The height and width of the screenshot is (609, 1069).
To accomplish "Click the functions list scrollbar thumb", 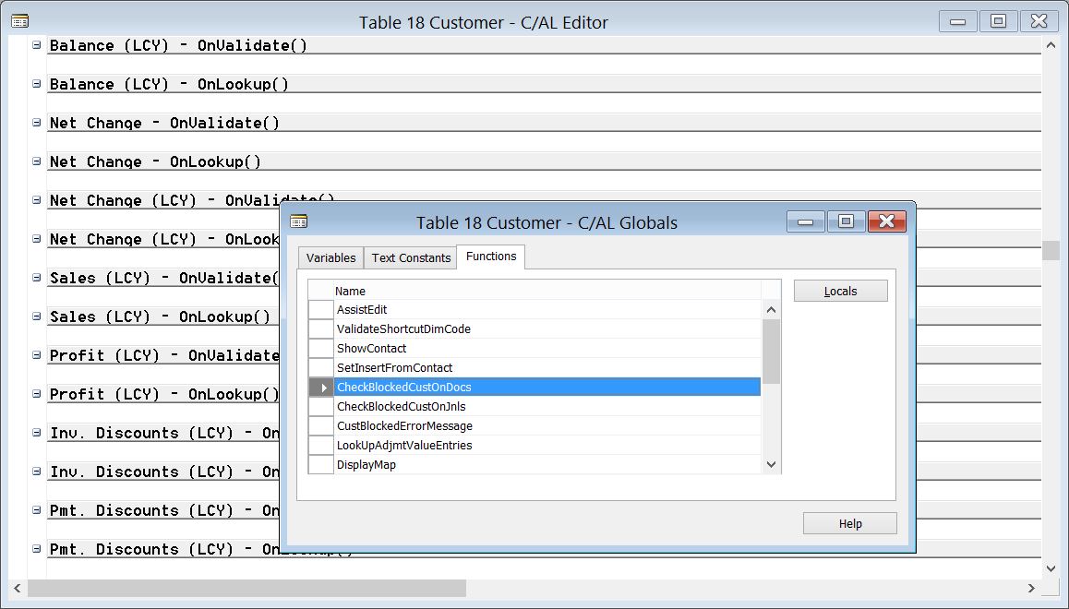I will (771, 352).
